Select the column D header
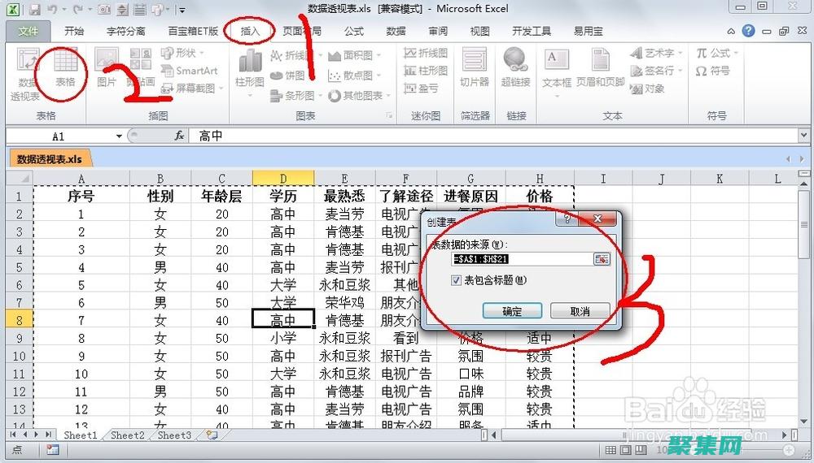 click(282, 178)
